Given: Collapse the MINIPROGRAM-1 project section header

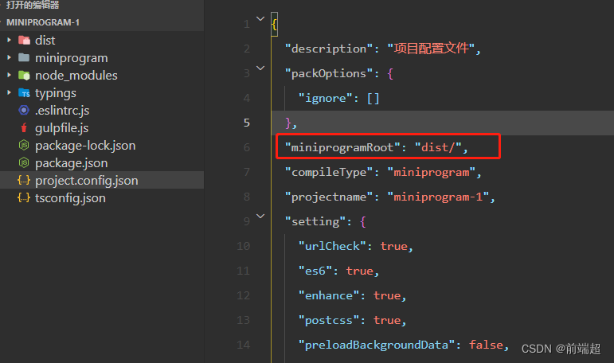Looking at the screenshot, I should click(102, 22).
